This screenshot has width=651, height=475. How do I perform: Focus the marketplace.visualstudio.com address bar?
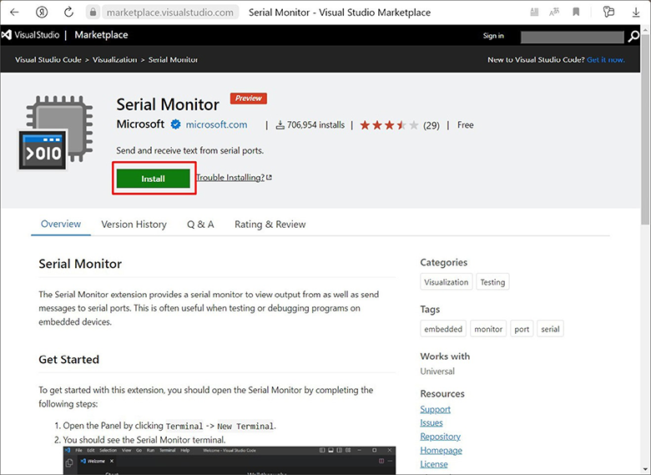coord(169,13)
